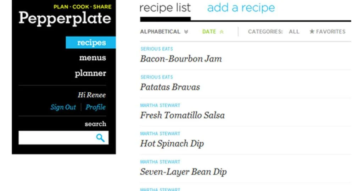
Task: Open the recipes section in sidebar
Action: tap(91, 43)
